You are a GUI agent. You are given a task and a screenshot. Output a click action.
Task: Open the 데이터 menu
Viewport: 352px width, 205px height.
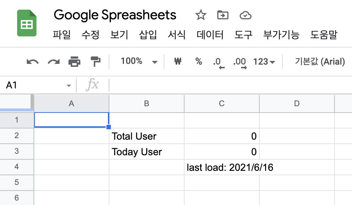210,35
